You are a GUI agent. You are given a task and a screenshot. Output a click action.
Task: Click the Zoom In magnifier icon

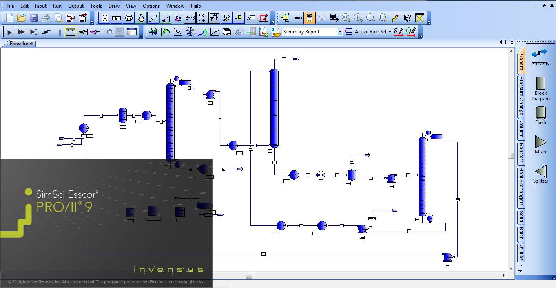(x=358, y=18)
